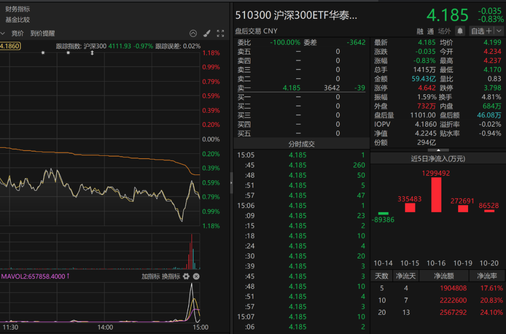Expand the chart to fullscreen

coord(220,33)
